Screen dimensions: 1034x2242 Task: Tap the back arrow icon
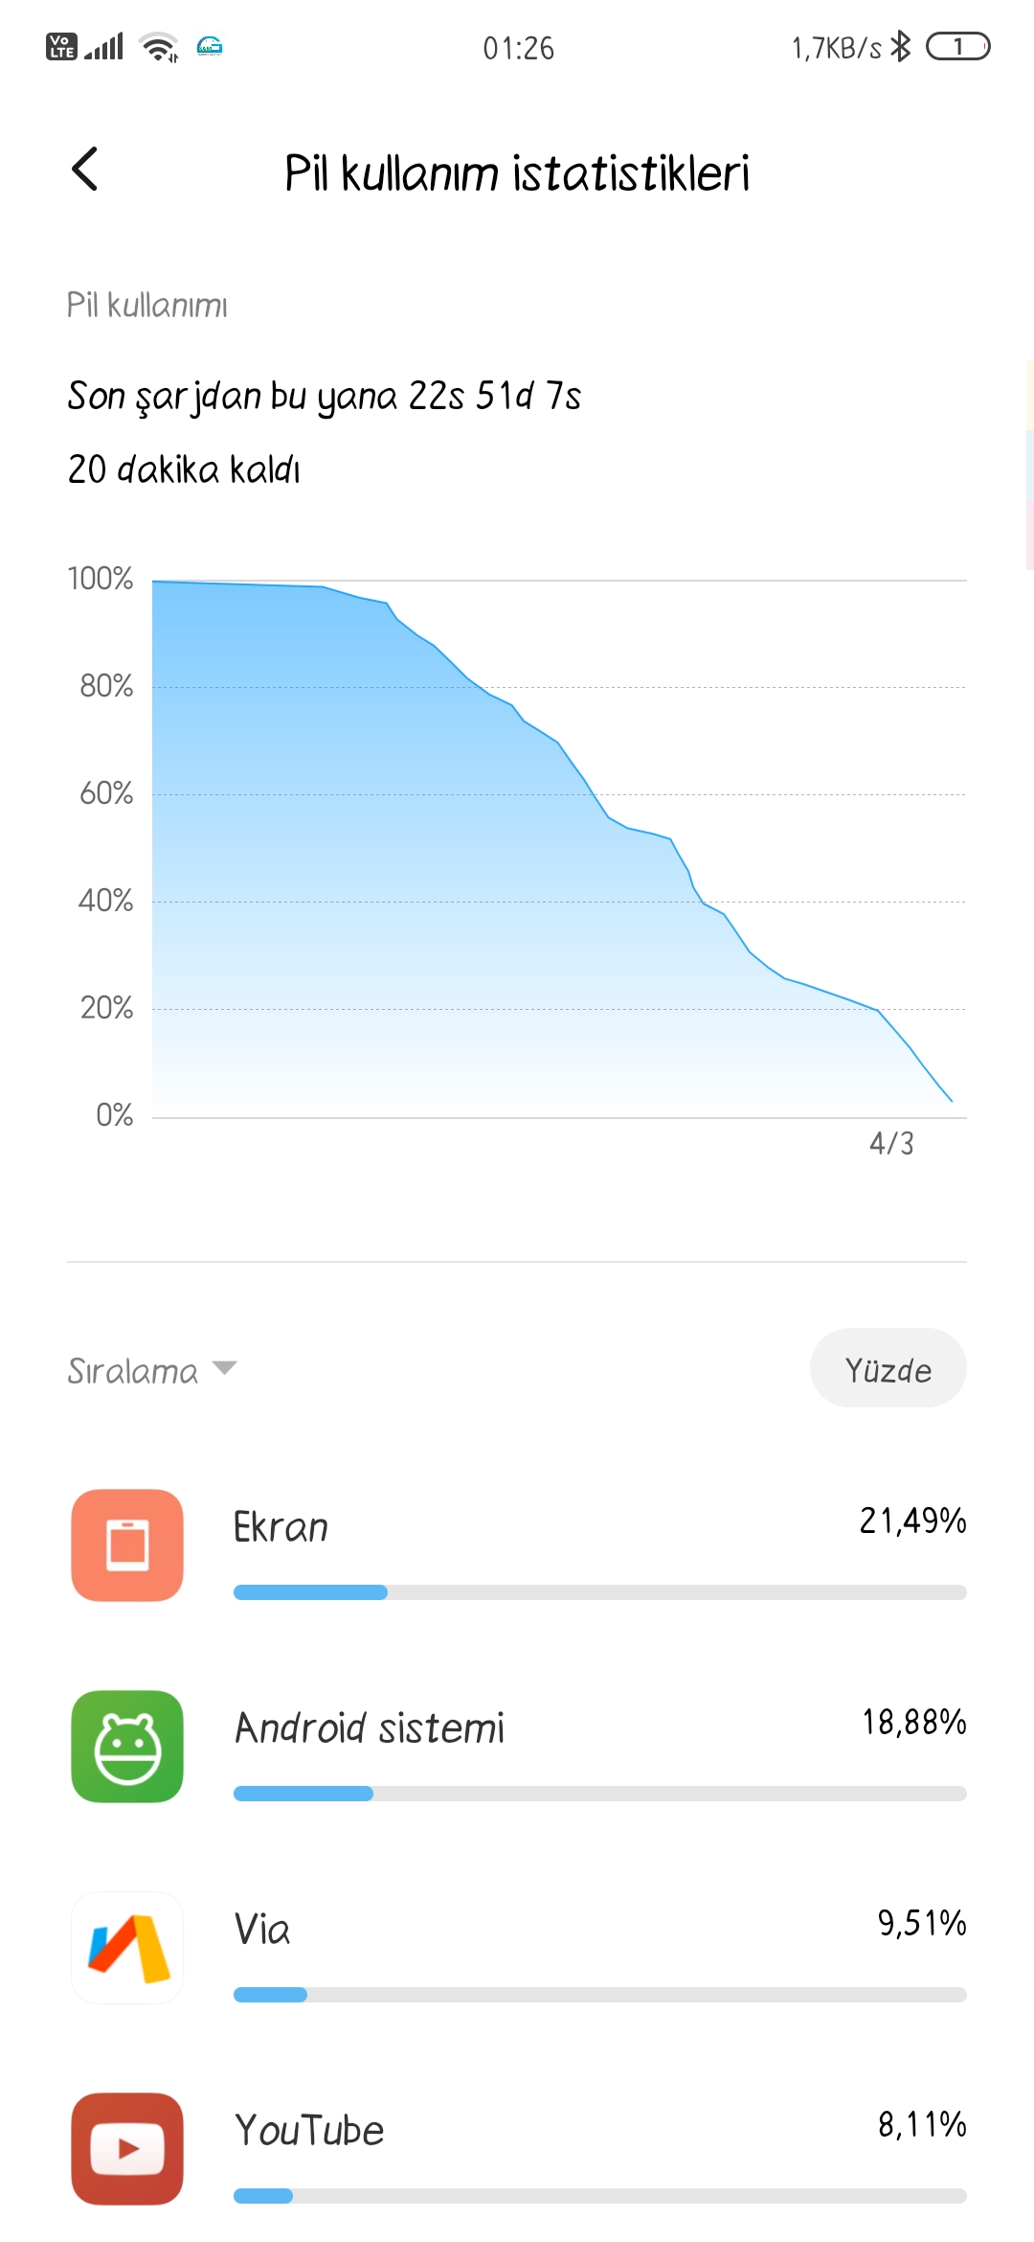85,170
